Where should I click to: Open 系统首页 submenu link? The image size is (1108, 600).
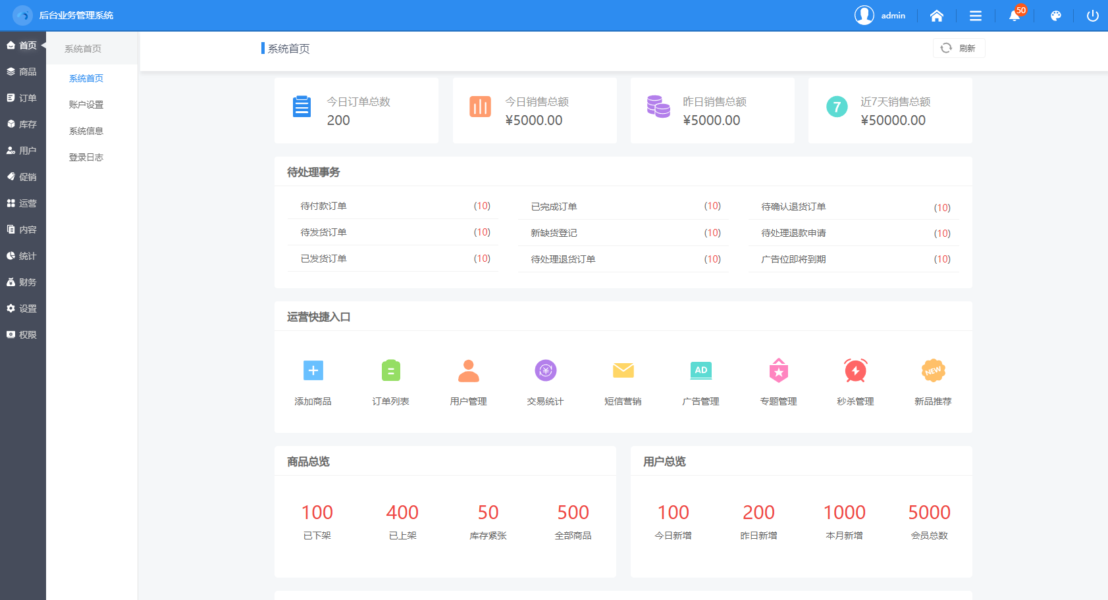click(86, 78)
